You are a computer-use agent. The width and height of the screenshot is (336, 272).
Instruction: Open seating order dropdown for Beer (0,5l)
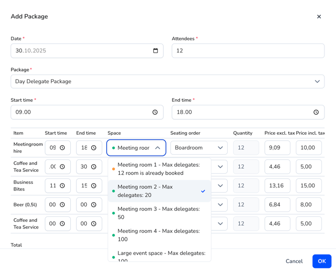click(x=220, y=205)
